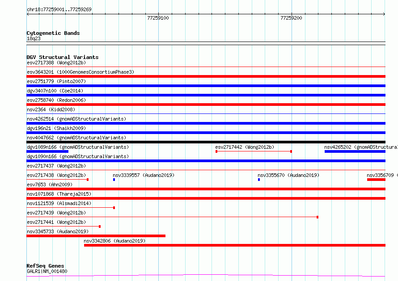Open the GALR1|NM_001480 gene label
This screenshot has width=398, height=281.
coord(47,271)
